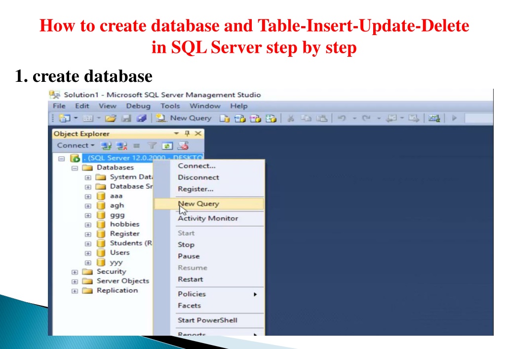Click the Analysis Services XMLA Query icon
Viewport: 505px width, 349px height.
[x=271, y=118]
